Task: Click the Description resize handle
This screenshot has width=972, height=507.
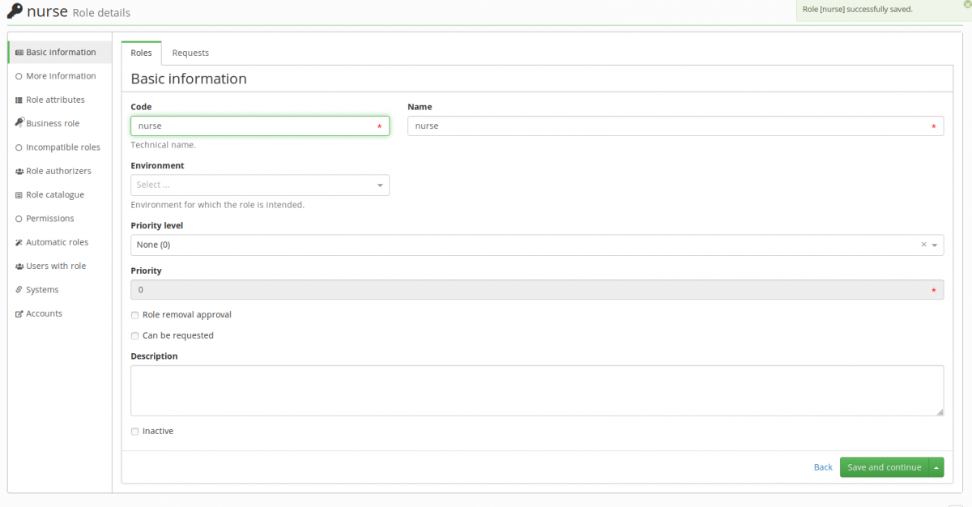Action: [x=940, y=412]
